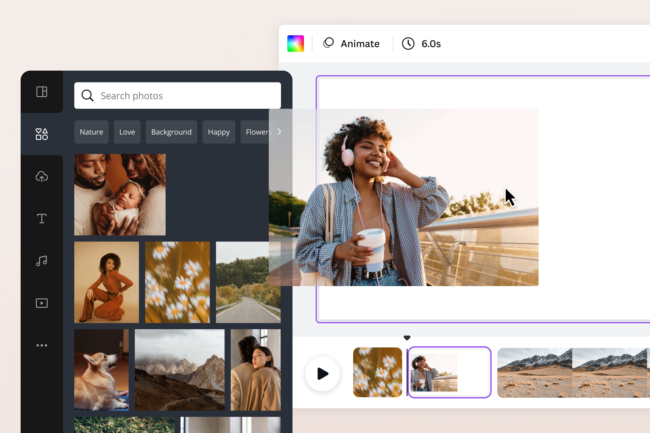Click the rainbow color swatch icon
The height and width of the screenshot is (433, 650).
click(x=296, y=44)
